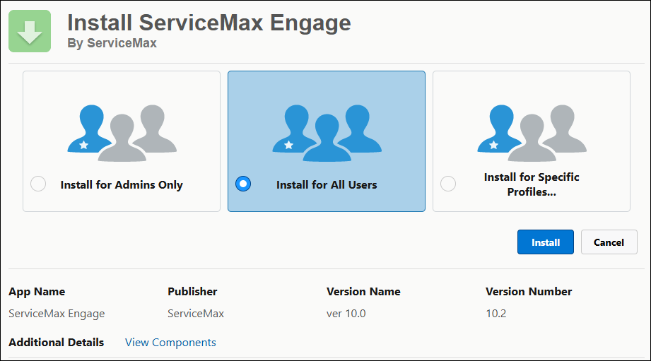Click the By ServiceMax subtitle

click(x=112, y=43)
